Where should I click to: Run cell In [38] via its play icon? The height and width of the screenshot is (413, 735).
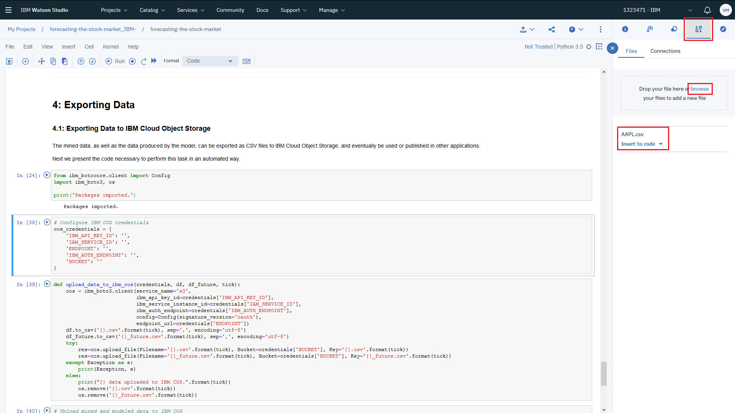pyautogui.click(x=47, y=222)
